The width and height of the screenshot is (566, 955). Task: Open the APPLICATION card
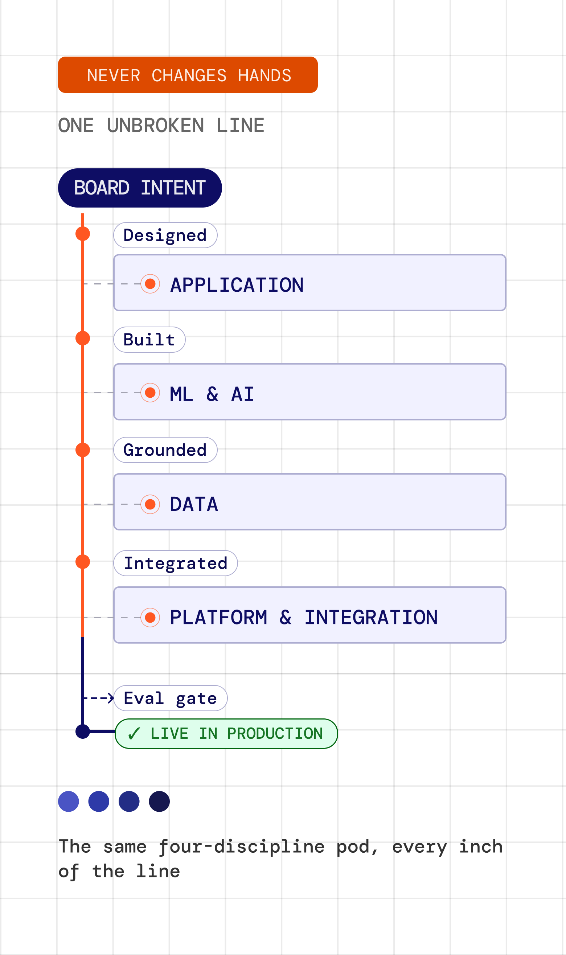[310, 283]
